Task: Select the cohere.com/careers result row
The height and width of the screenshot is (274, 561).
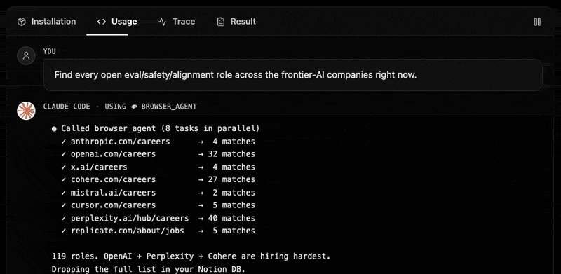Action: (x=158, y=179)
